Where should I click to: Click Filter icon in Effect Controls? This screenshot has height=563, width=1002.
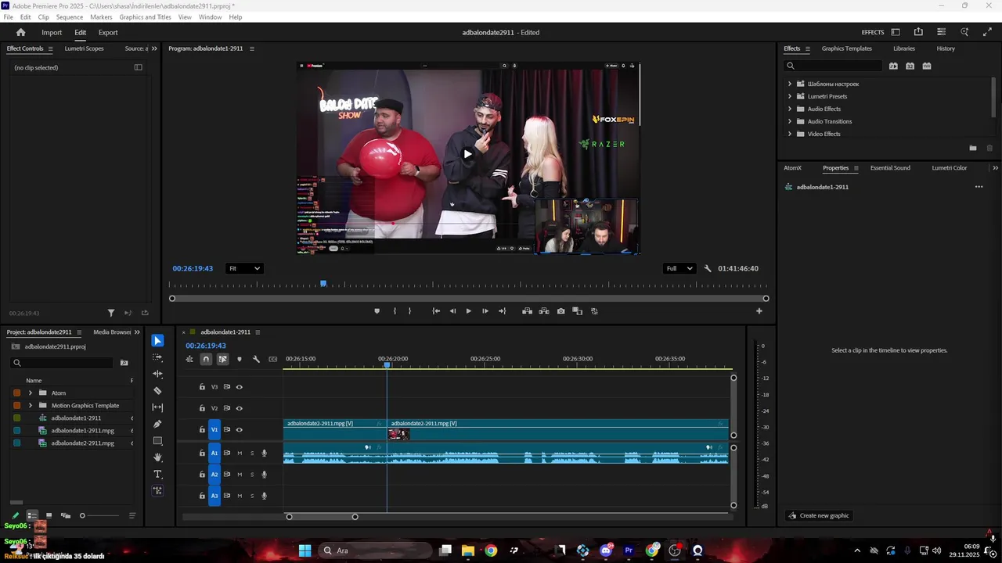click(111, 313)
